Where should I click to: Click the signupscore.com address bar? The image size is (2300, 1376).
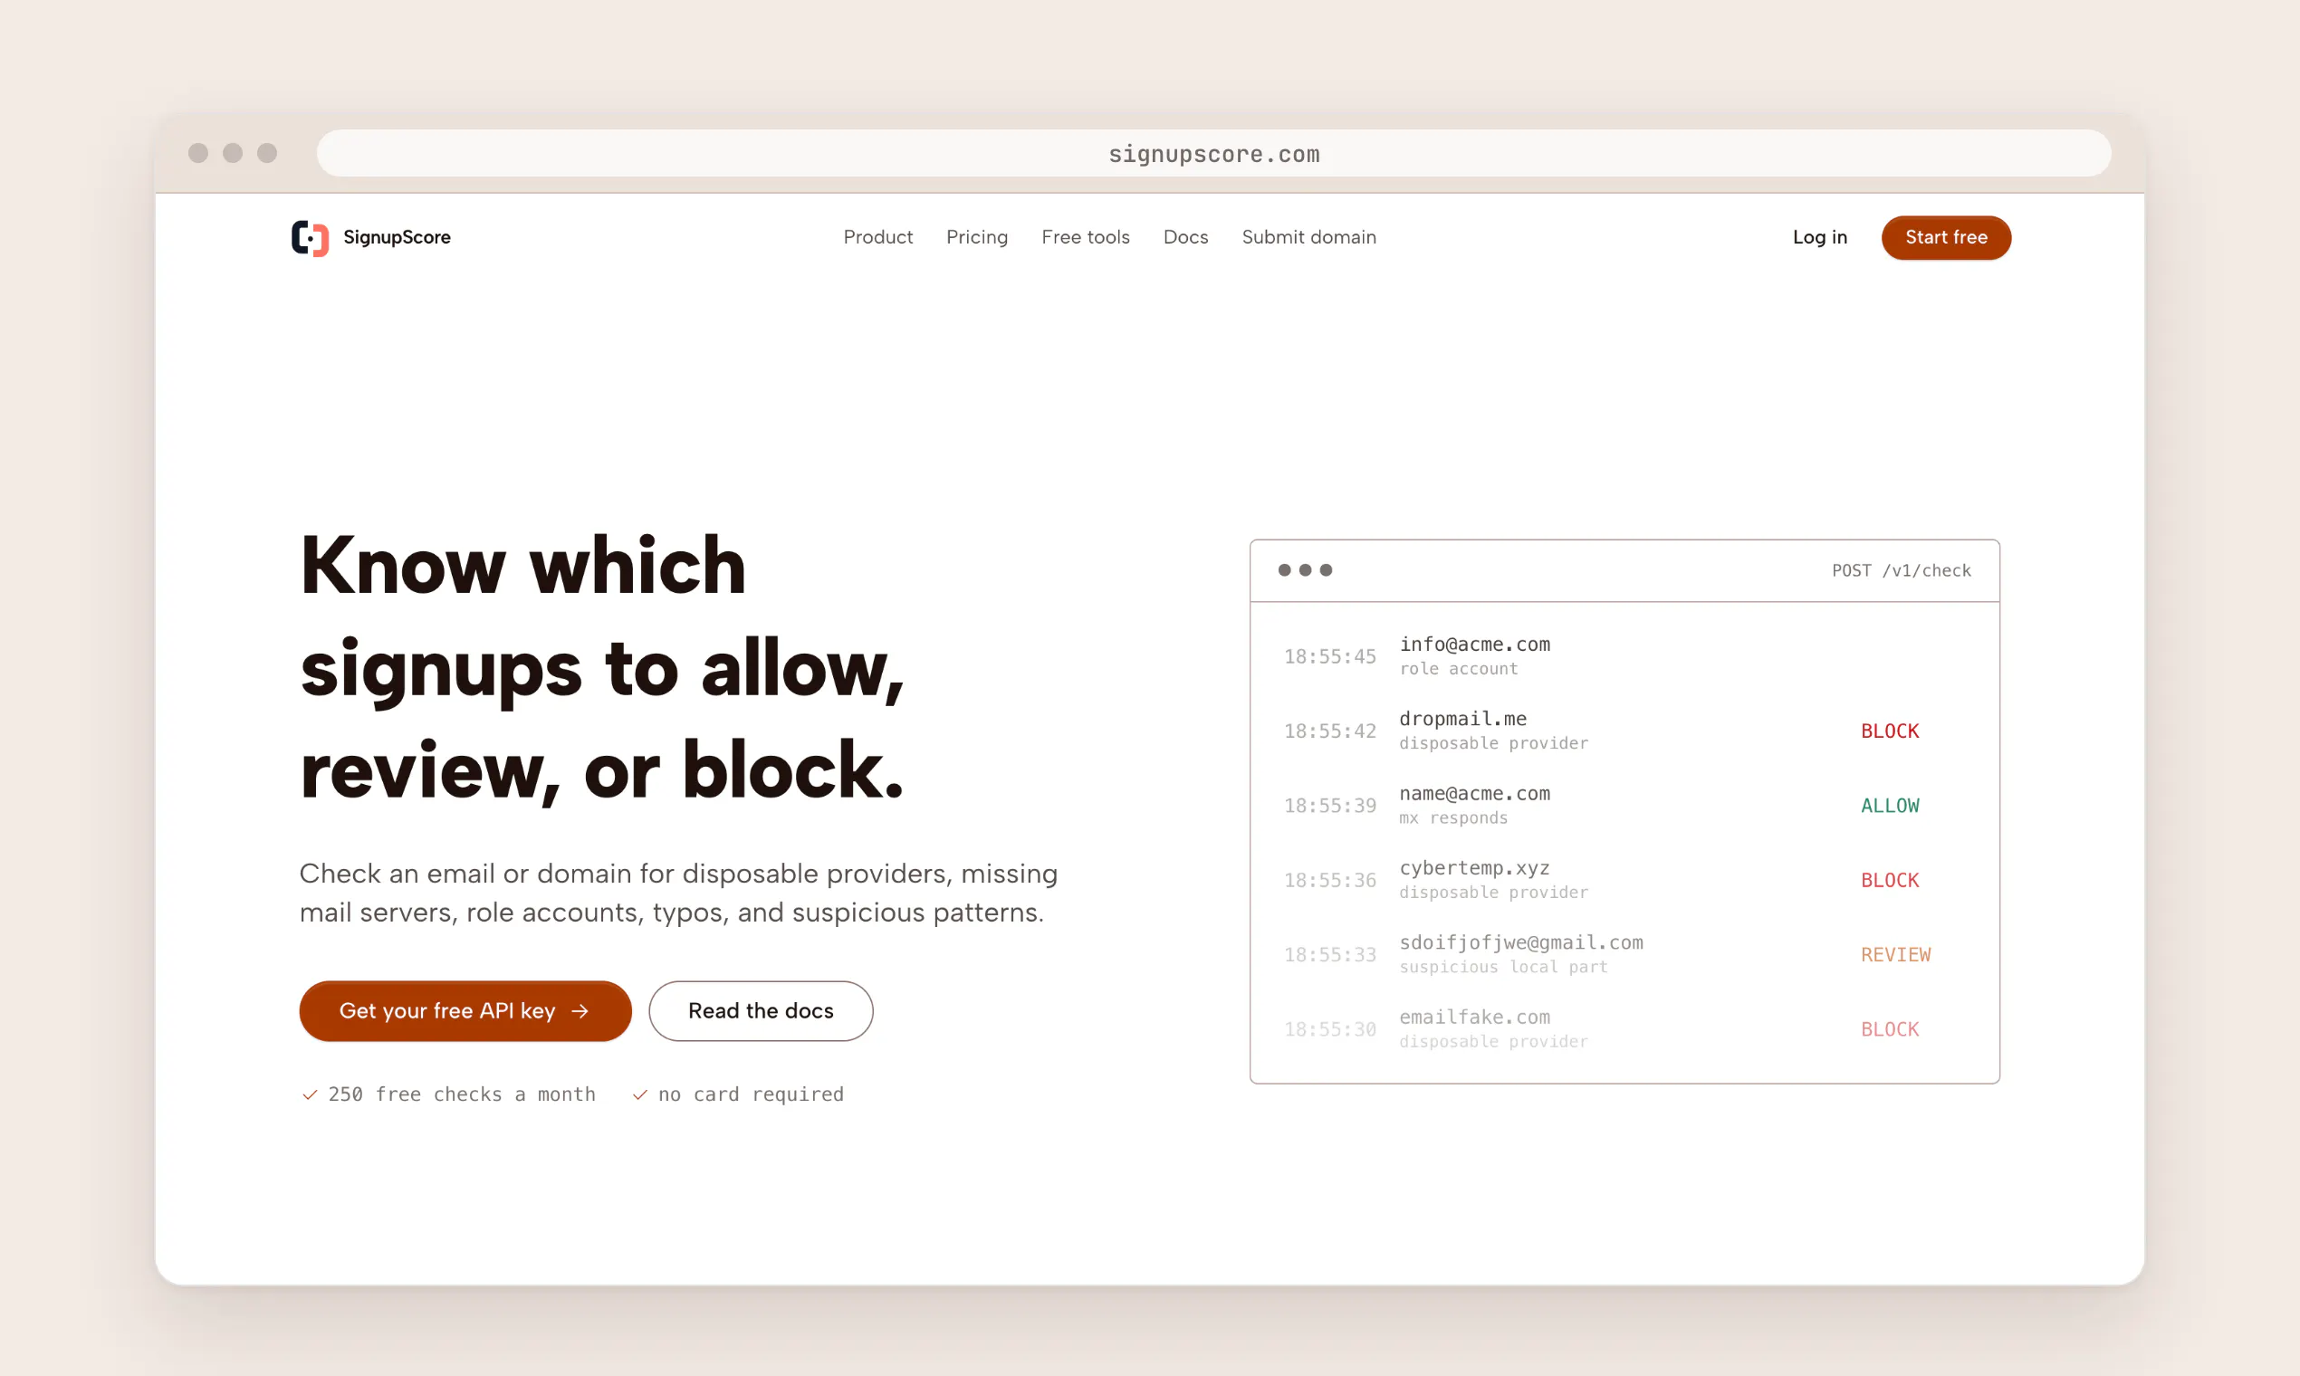pos(1213,153)
